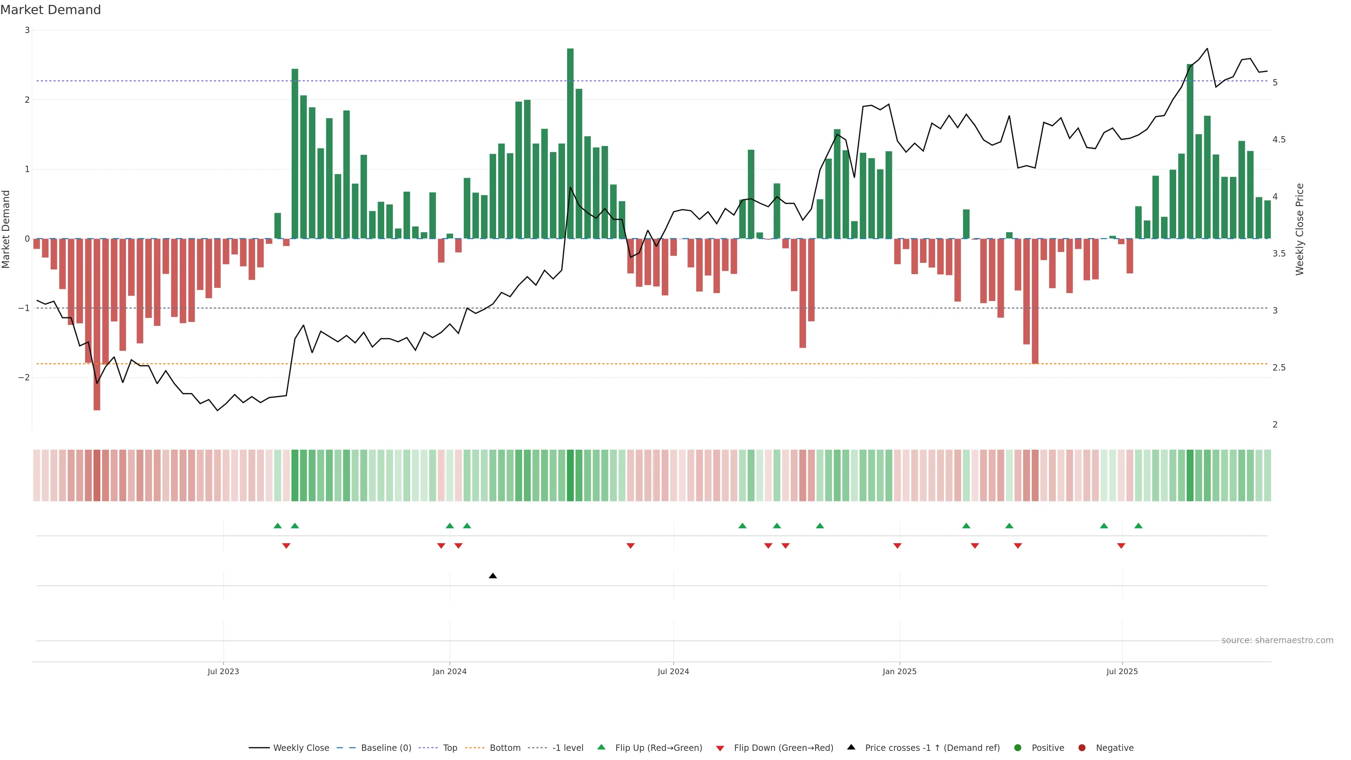Image resolution: width=1351 pixels, height=760 pixels.
Task: Click the darkest green heatmap cell
Action: click(x=570, y=475)
